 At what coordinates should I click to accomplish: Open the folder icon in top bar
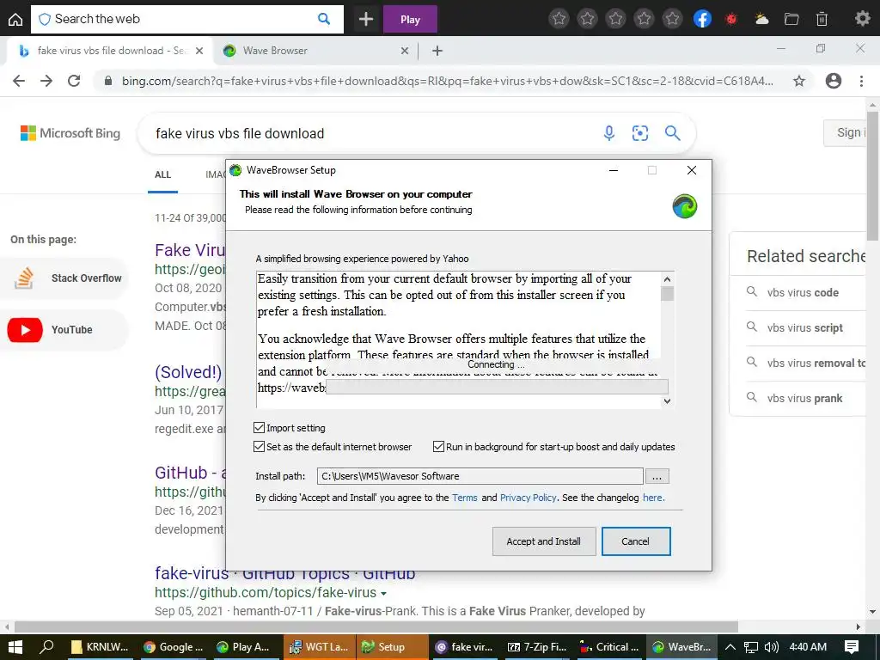tap(791, 19)
